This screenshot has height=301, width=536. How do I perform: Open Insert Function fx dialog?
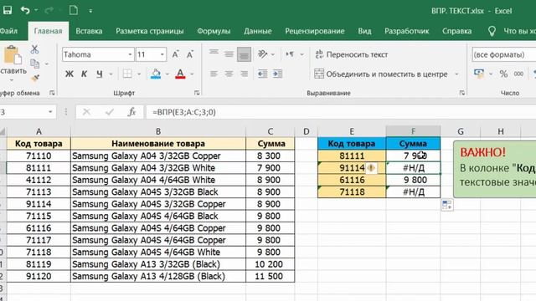[x=132, y=112]
